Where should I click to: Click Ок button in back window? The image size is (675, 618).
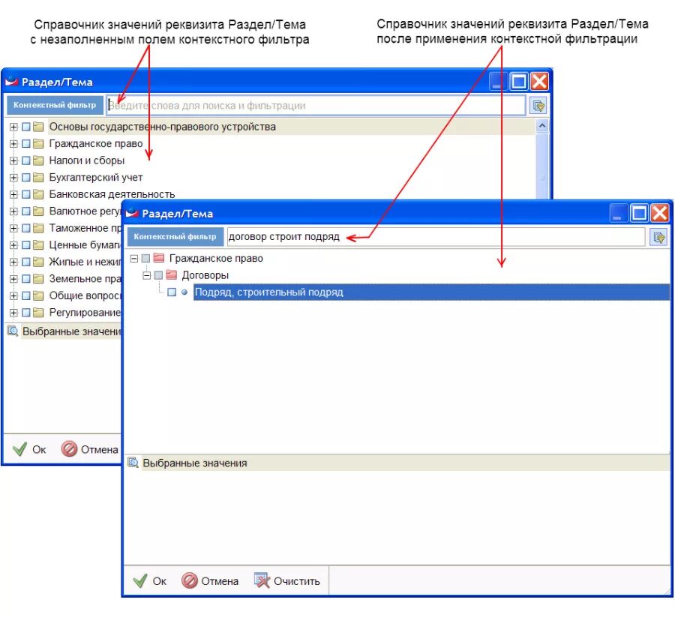(29, 449)
